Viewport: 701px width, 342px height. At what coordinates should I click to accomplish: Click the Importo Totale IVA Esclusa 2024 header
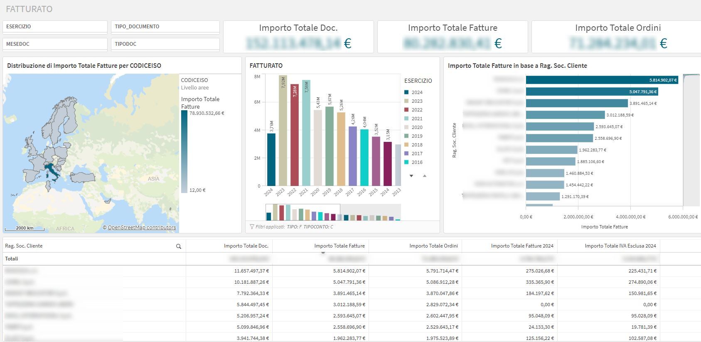click(x=620, y=246)
